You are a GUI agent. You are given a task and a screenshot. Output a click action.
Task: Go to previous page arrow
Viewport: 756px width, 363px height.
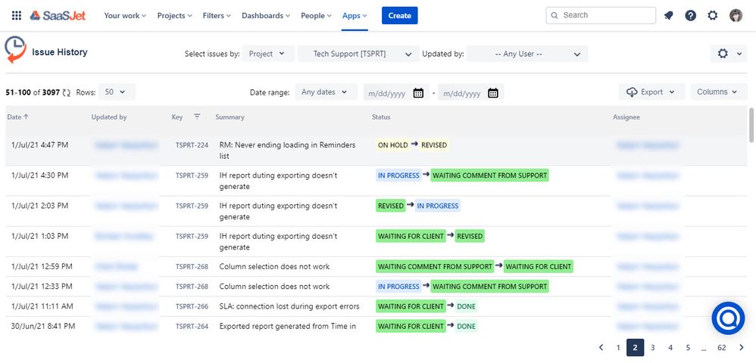click(601, 348)
